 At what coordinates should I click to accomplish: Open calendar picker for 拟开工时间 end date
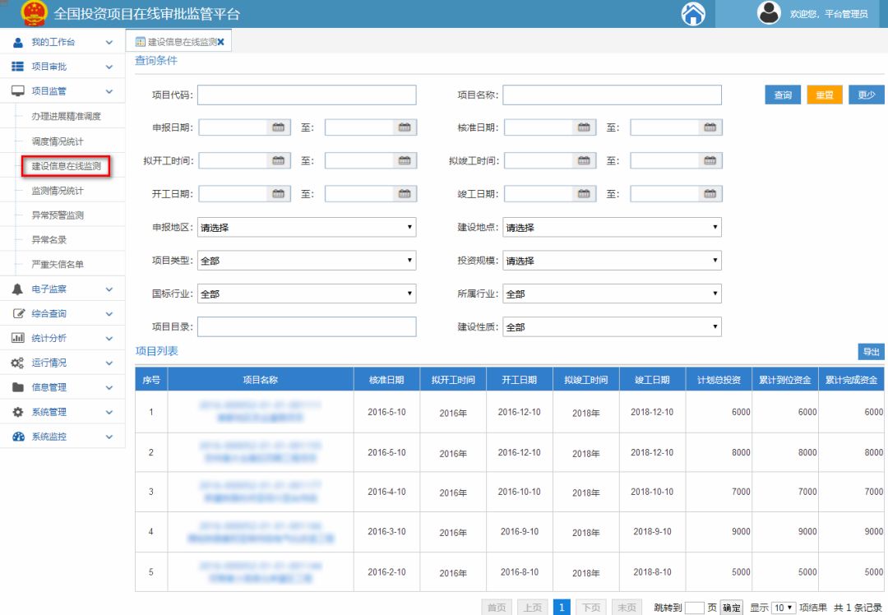pyautogui.click(x=405, y=161)
